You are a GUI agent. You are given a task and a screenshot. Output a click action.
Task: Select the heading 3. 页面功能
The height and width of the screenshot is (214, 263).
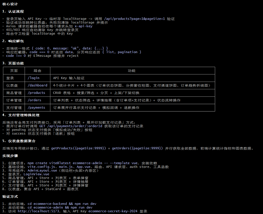coord(13,63)
